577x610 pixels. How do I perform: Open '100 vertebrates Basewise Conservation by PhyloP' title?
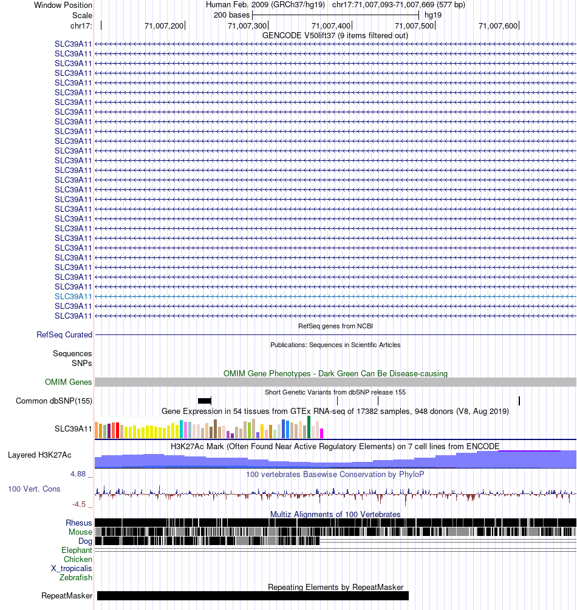tap(335, 474)
